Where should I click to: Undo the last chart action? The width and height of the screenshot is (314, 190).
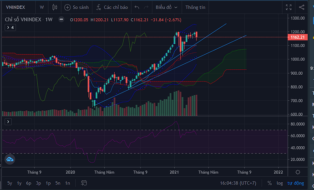[137, 7]
